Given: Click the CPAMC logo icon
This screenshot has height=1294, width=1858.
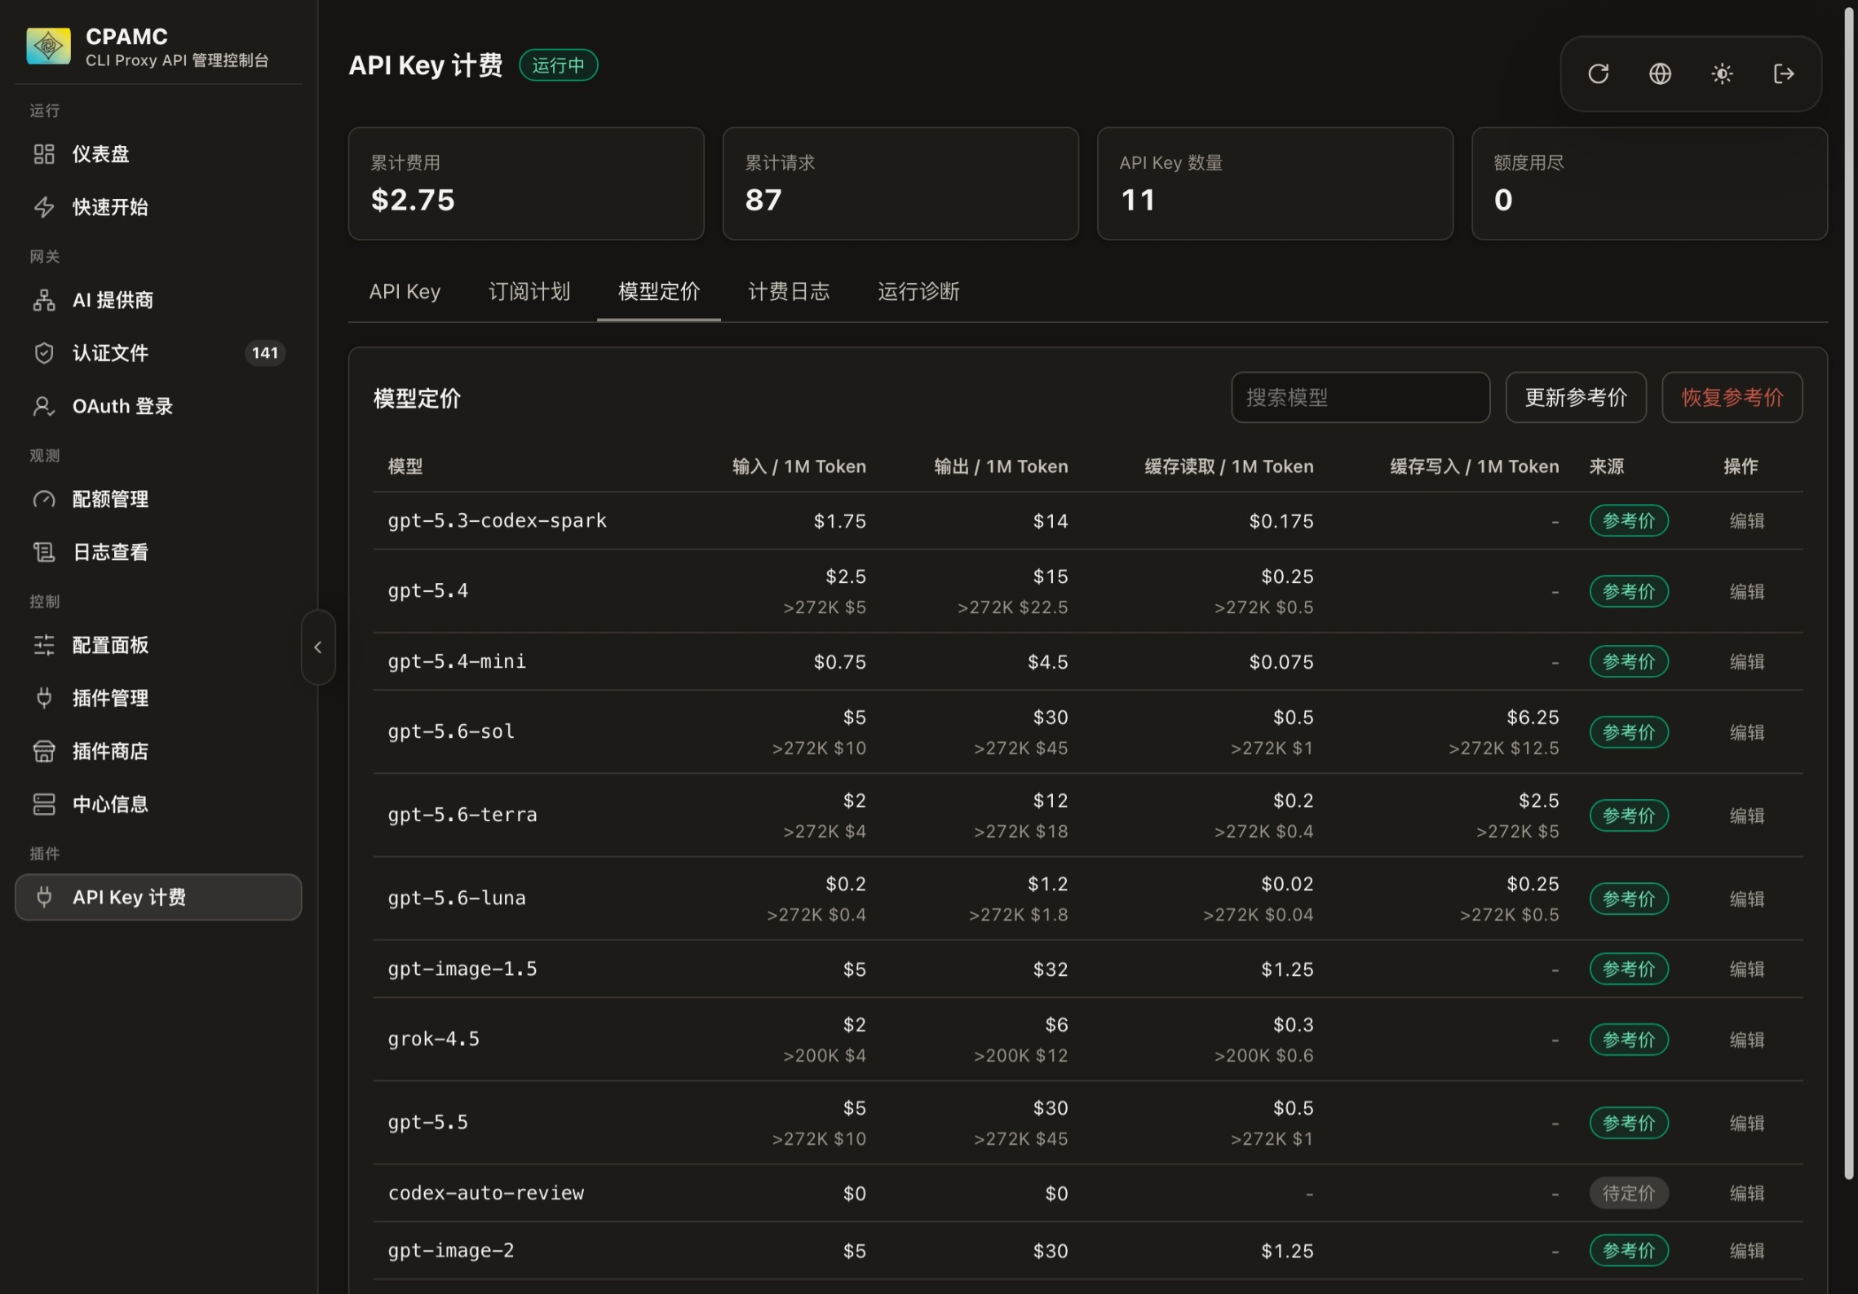Looking at the screenshot, I should tap(48, 46).
